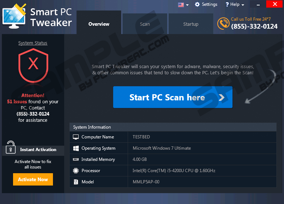Click the Model tower icon
The image size is (284, 204).
(76, 182)
